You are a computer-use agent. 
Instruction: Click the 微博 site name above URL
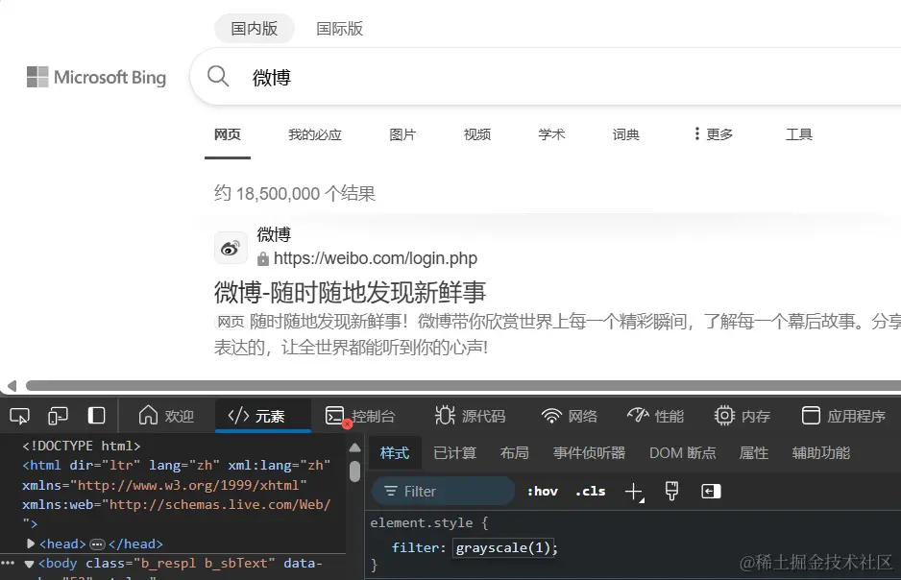[x=274, y=234]
